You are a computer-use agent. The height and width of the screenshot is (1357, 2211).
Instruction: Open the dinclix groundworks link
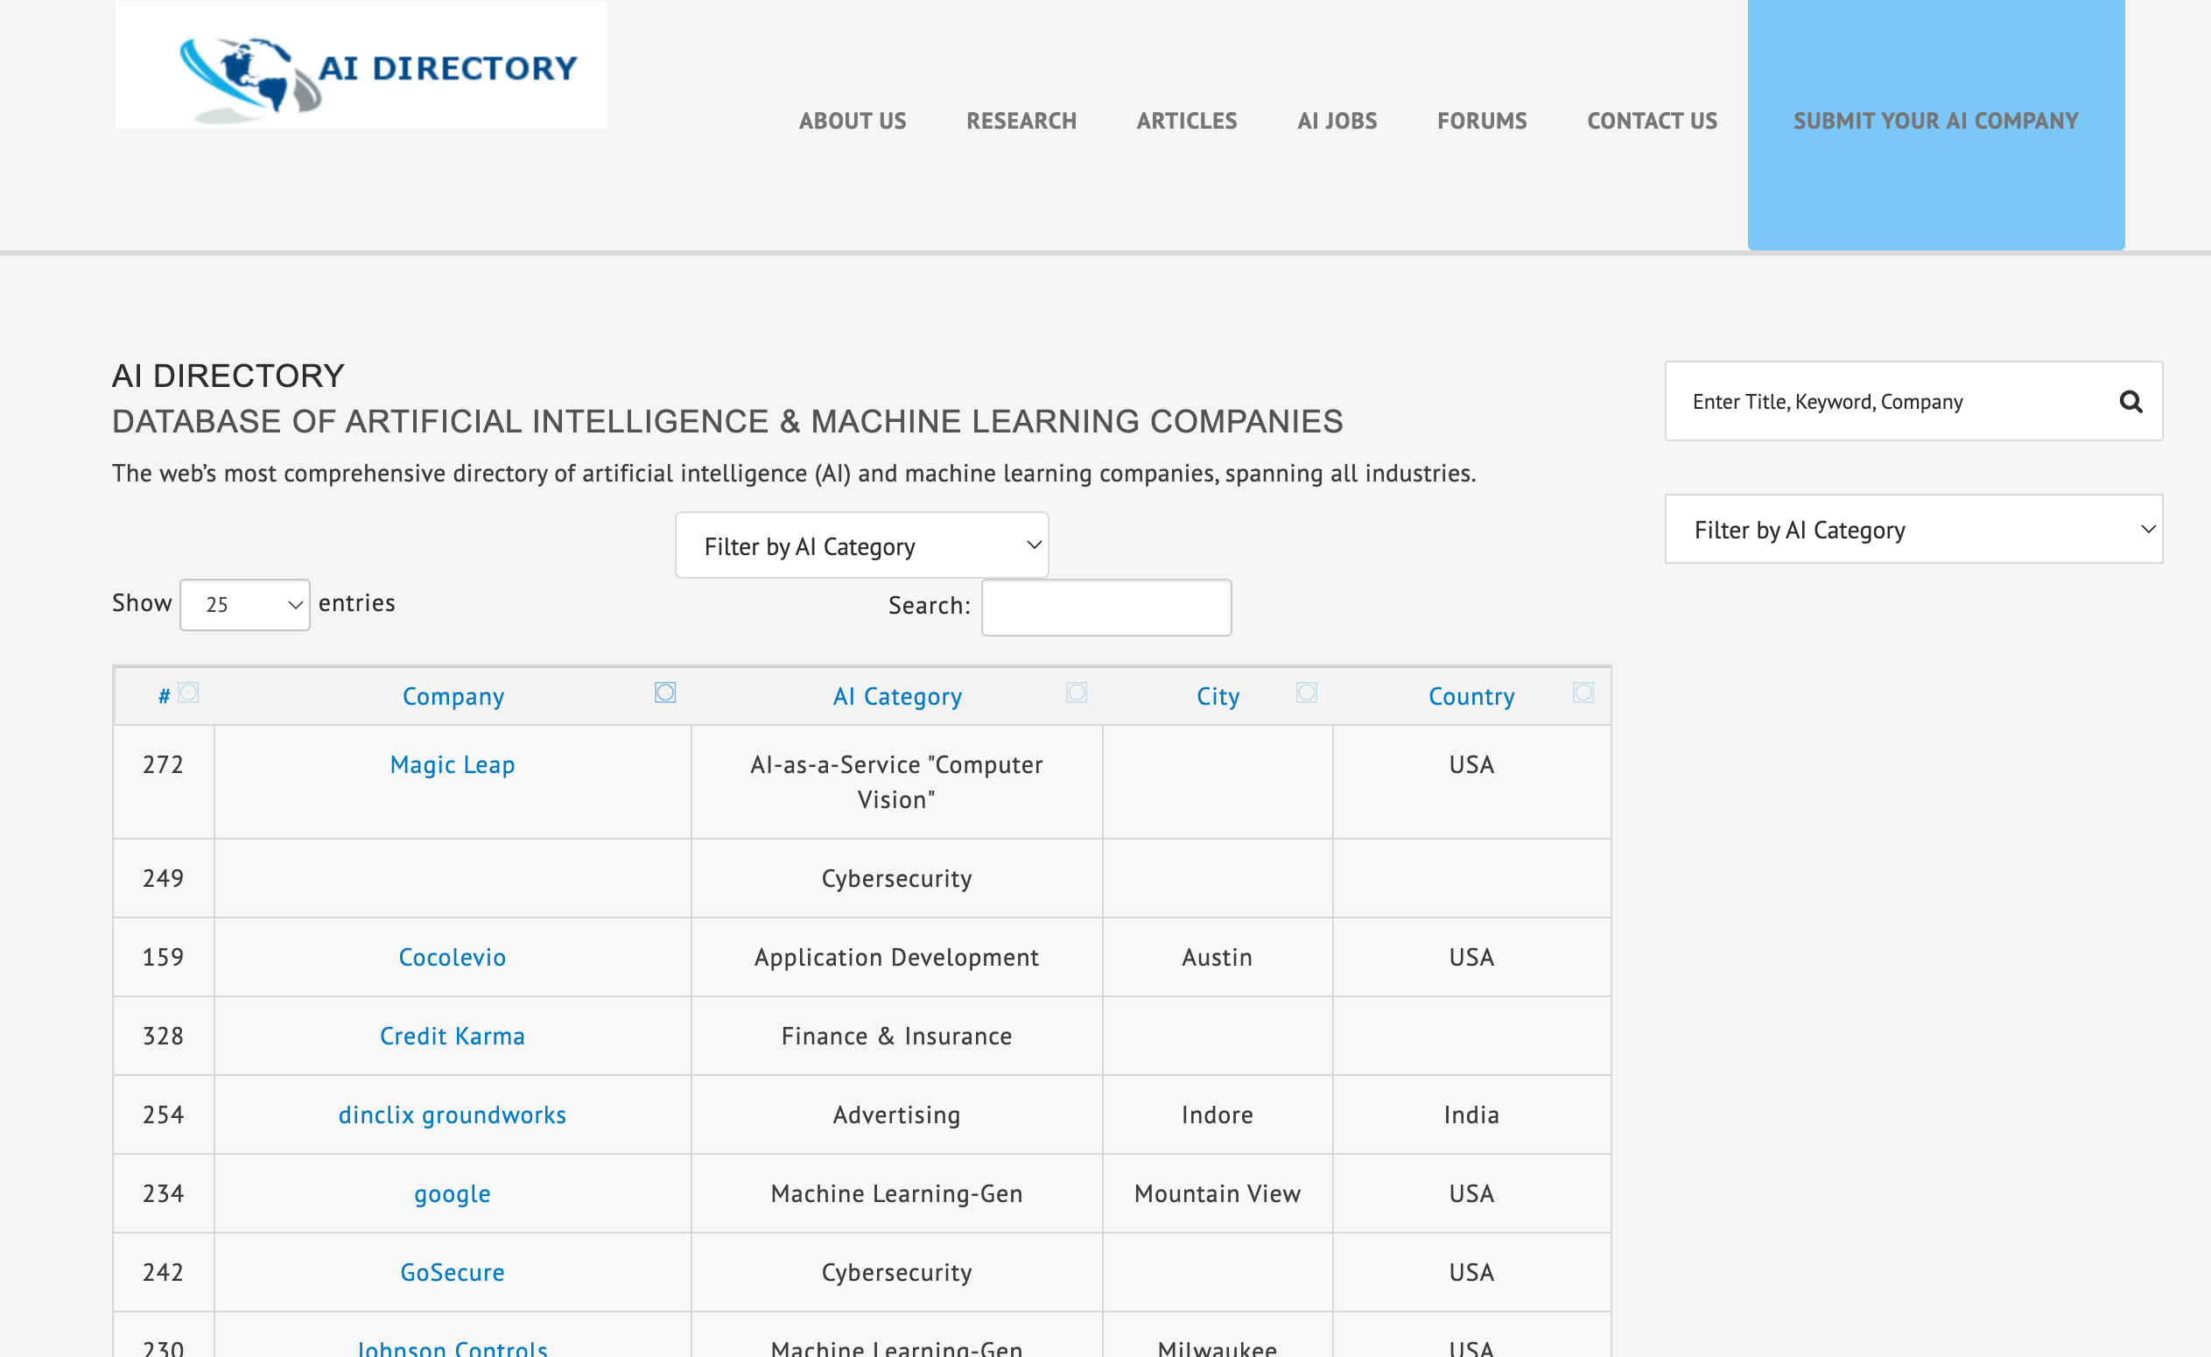click(453, 1114)
